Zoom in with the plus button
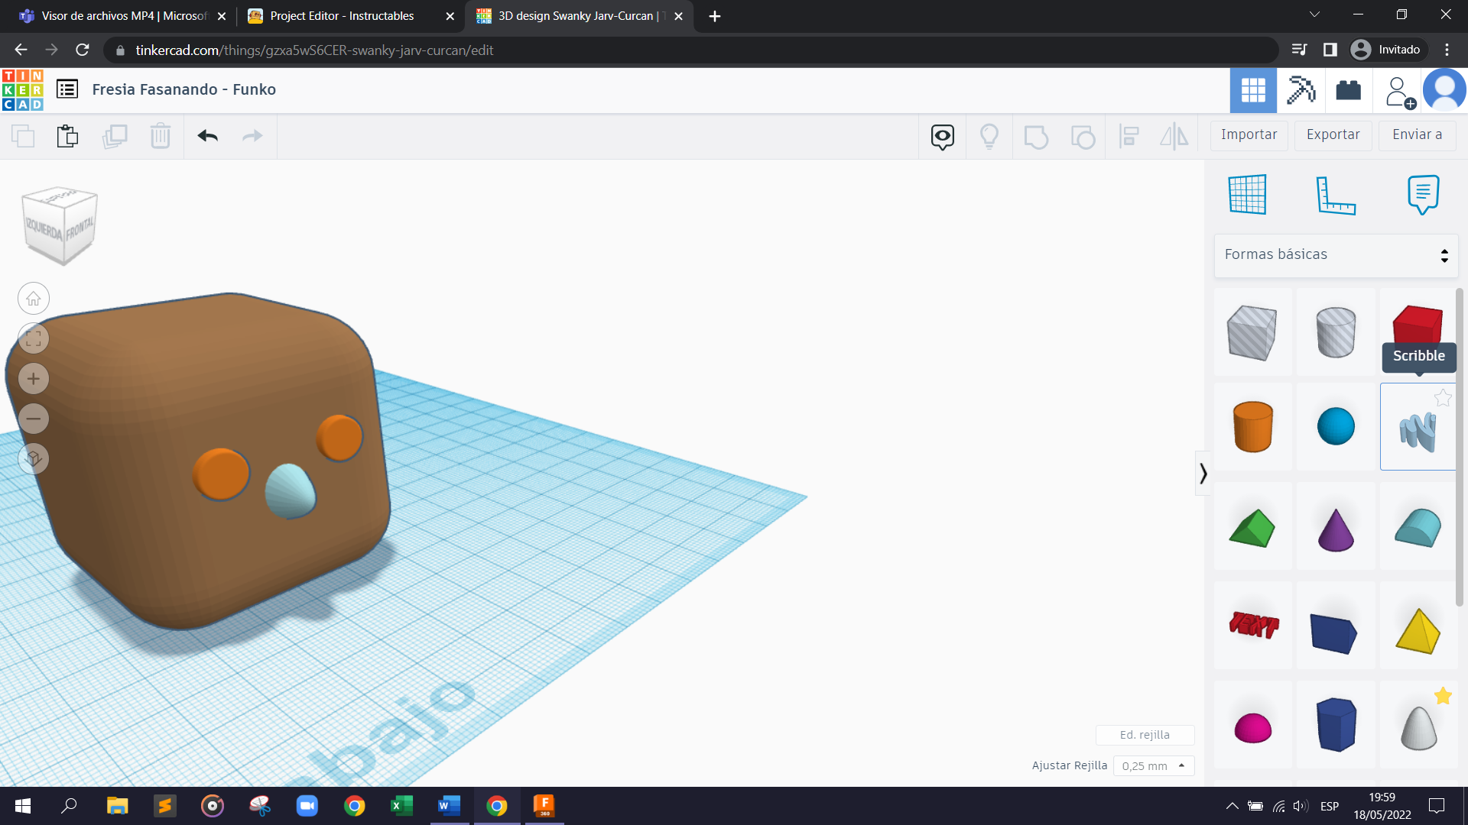Viewport: 1468px width, 825px height. 34,379
